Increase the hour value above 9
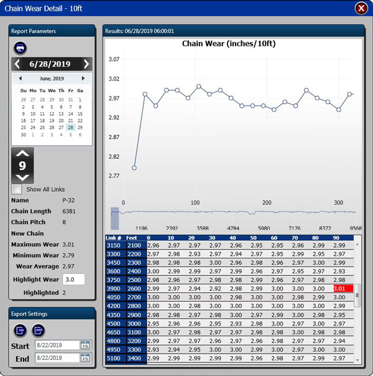 [22, 154]
